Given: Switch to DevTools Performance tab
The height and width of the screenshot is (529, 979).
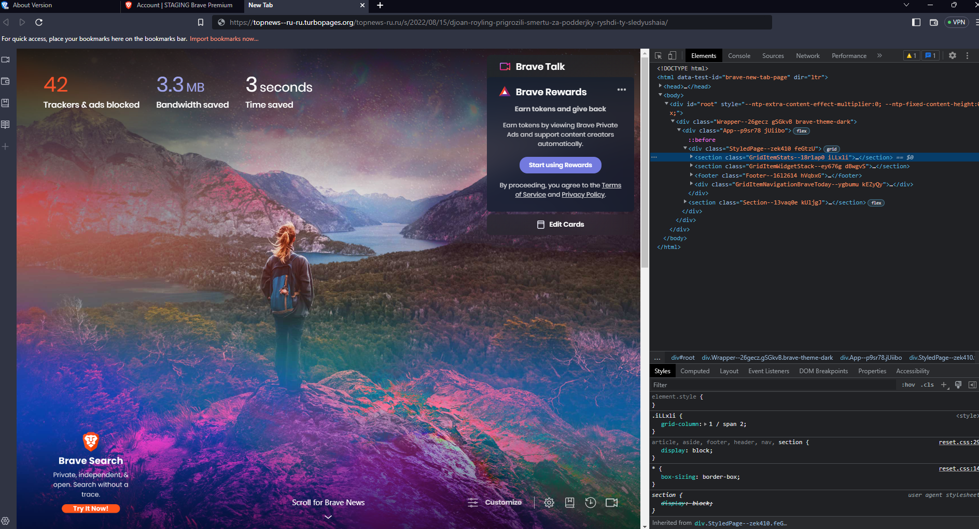Looking at the screenshot, I should click(849, 56).
